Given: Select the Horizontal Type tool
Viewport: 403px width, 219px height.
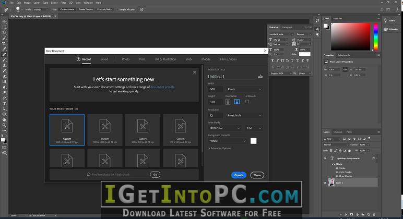Looking at the screenshot, I should 4,103.
